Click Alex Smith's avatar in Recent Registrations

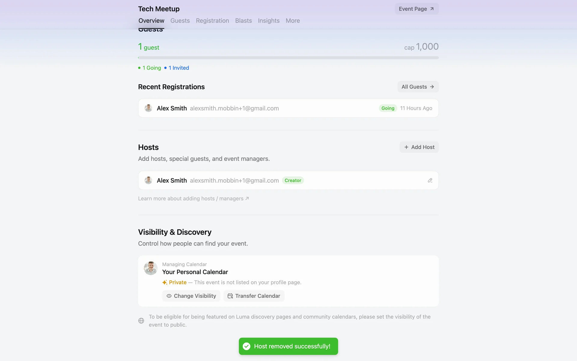point(148,108)
